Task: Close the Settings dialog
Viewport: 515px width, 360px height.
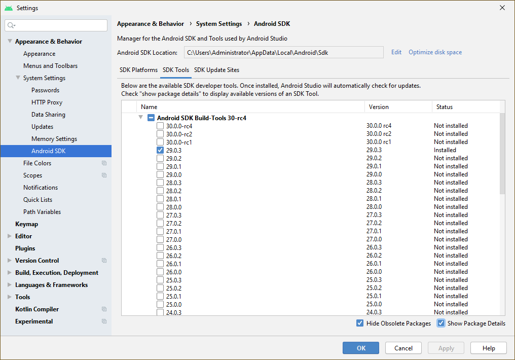Action: click(502, 8)
